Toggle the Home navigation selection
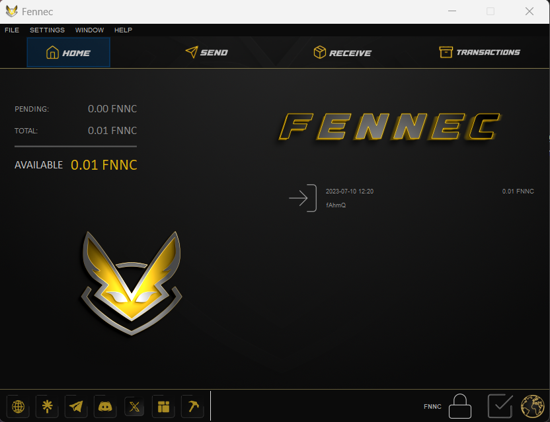Image resolution: width=550 pixels, height=422 pixels. coord(68,52)
